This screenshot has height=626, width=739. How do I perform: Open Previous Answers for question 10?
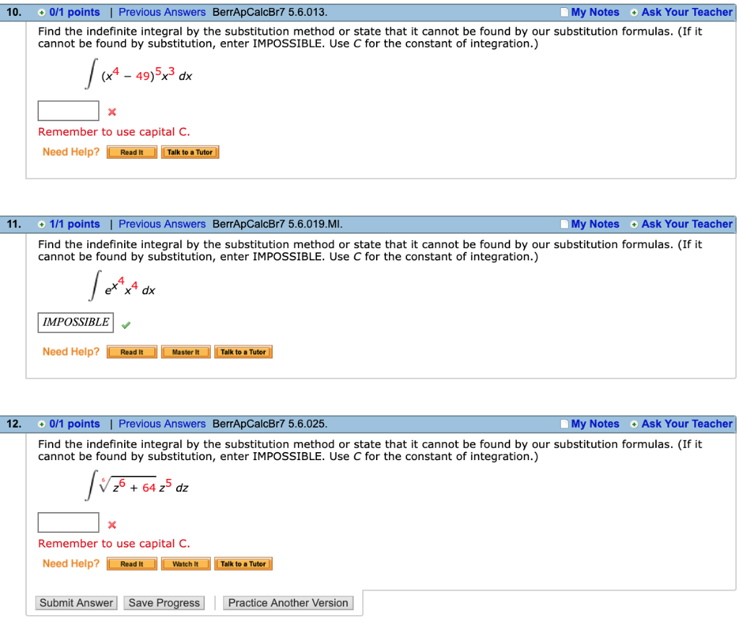pos(162,12)
